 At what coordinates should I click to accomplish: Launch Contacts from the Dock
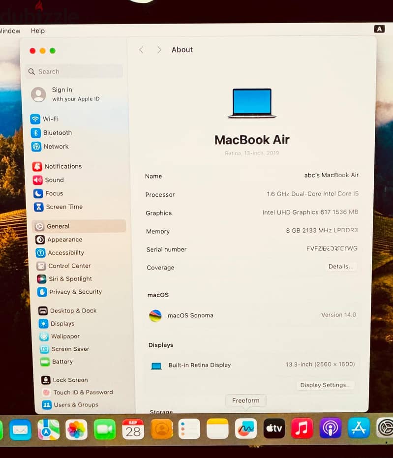point(162,429)
